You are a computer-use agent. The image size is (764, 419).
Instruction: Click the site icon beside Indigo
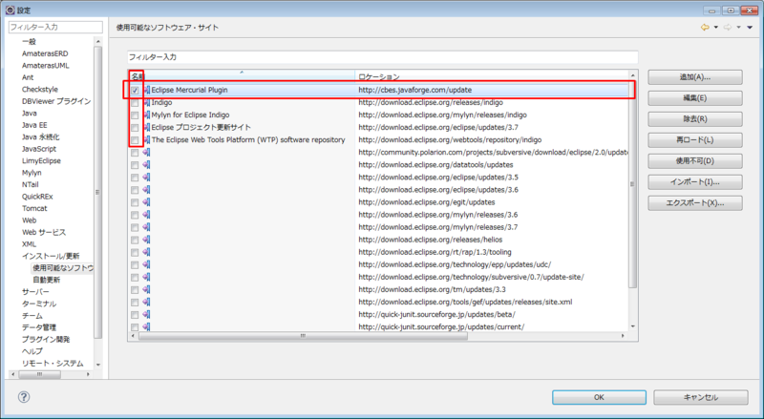pyautogui.click(x=146, y=103)
